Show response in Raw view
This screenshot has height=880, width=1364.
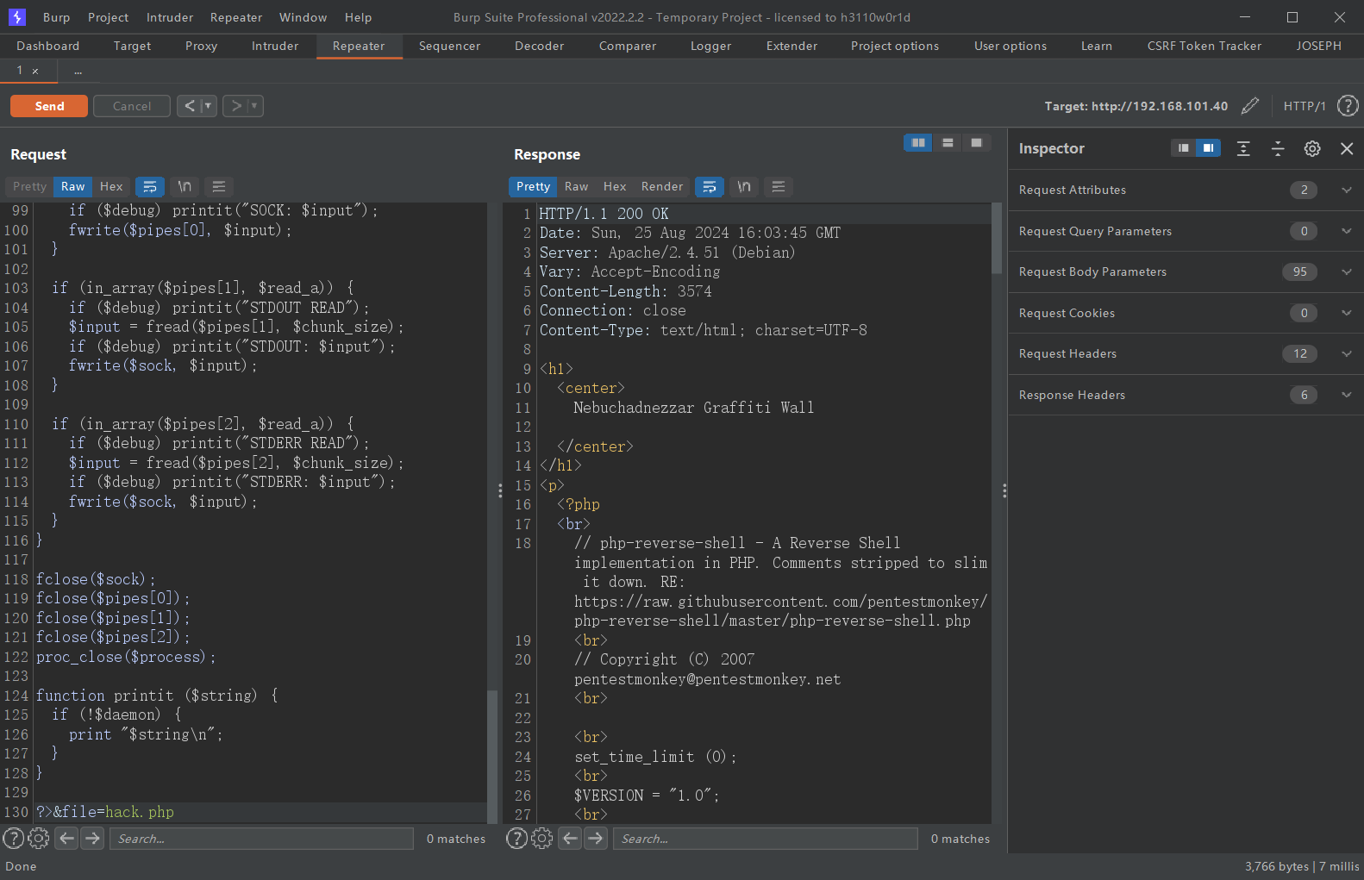[x=576, y=186]
